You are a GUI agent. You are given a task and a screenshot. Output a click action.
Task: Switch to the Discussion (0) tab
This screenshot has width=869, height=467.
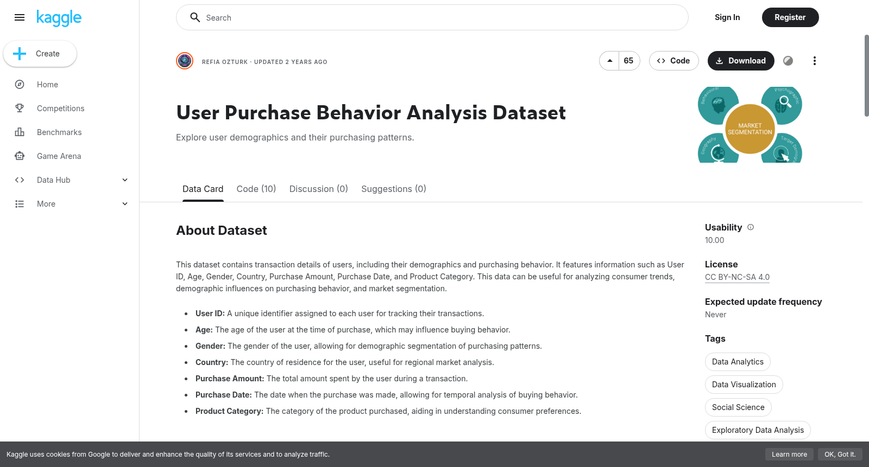[319, 189]
